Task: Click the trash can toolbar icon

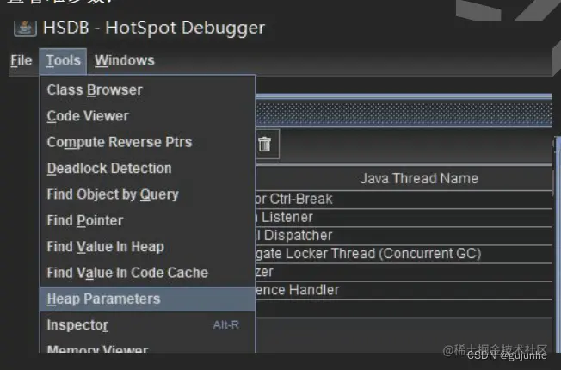Action: point(265,145)
